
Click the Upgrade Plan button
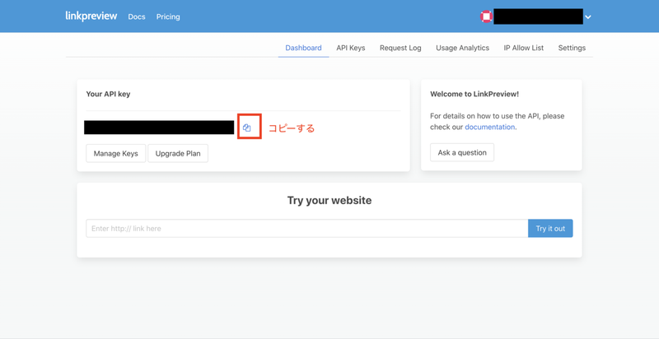178,153
